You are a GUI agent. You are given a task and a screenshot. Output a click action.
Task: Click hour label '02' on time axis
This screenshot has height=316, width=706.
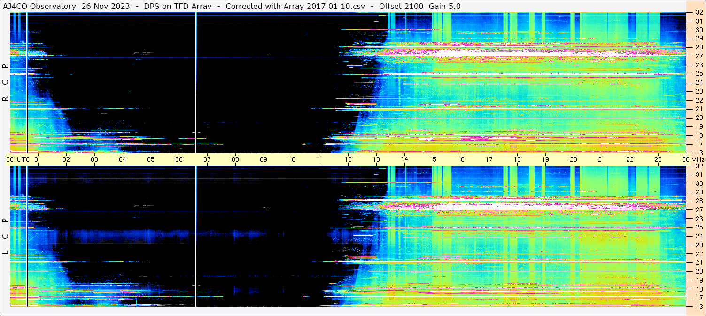(66, 159)
